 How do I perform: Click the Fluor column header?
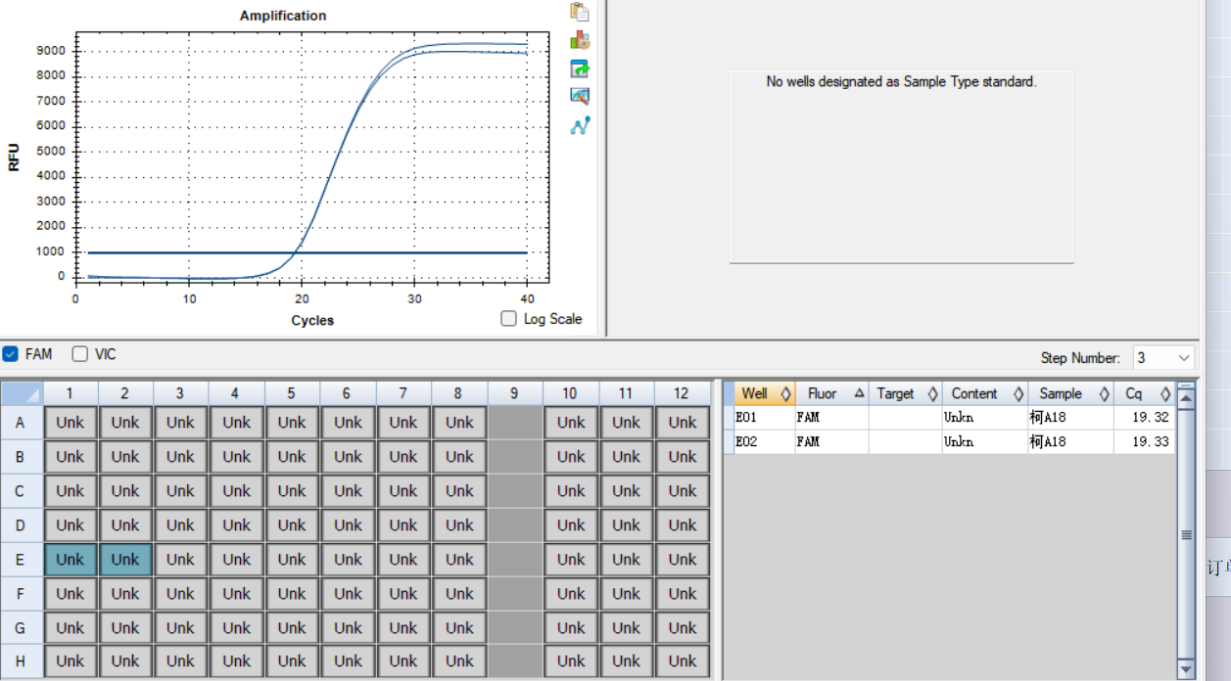click(832, 393)
